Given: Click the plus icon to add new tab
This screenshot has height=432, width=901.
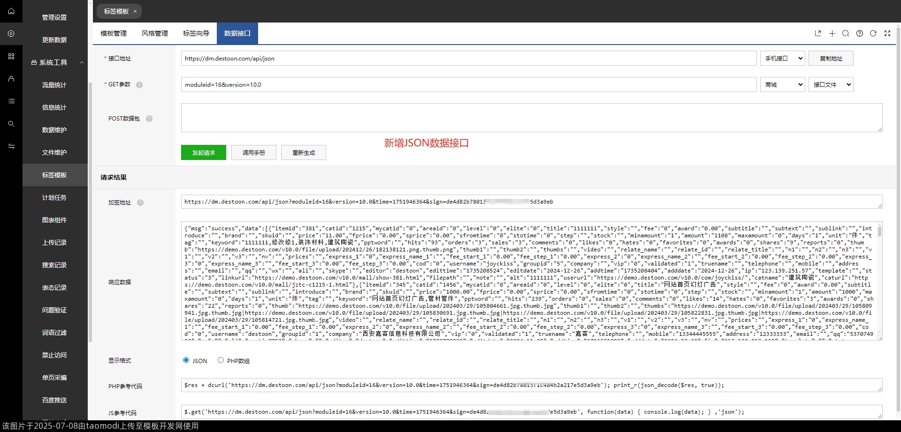Looking at the screenshot, I should pos(832,33).
